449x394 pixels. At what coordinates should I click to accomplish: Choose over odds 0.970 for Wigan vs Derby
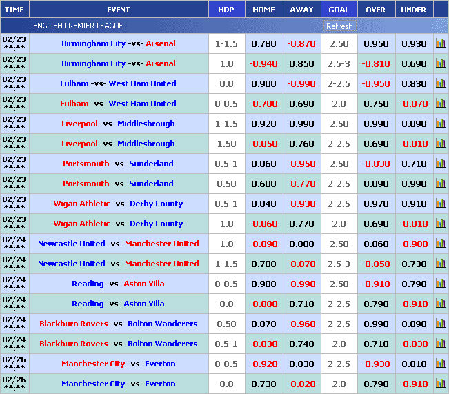[x=376, y=204]
